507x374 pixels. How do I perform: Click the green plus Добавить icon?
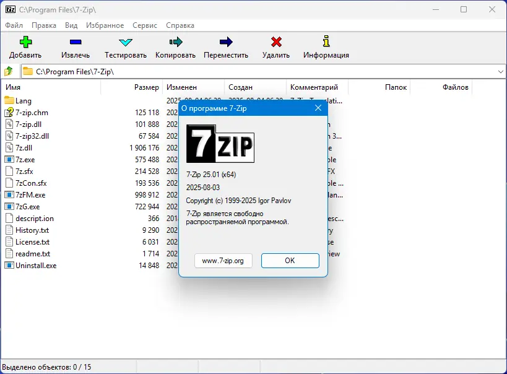click(x=25, y=41)
